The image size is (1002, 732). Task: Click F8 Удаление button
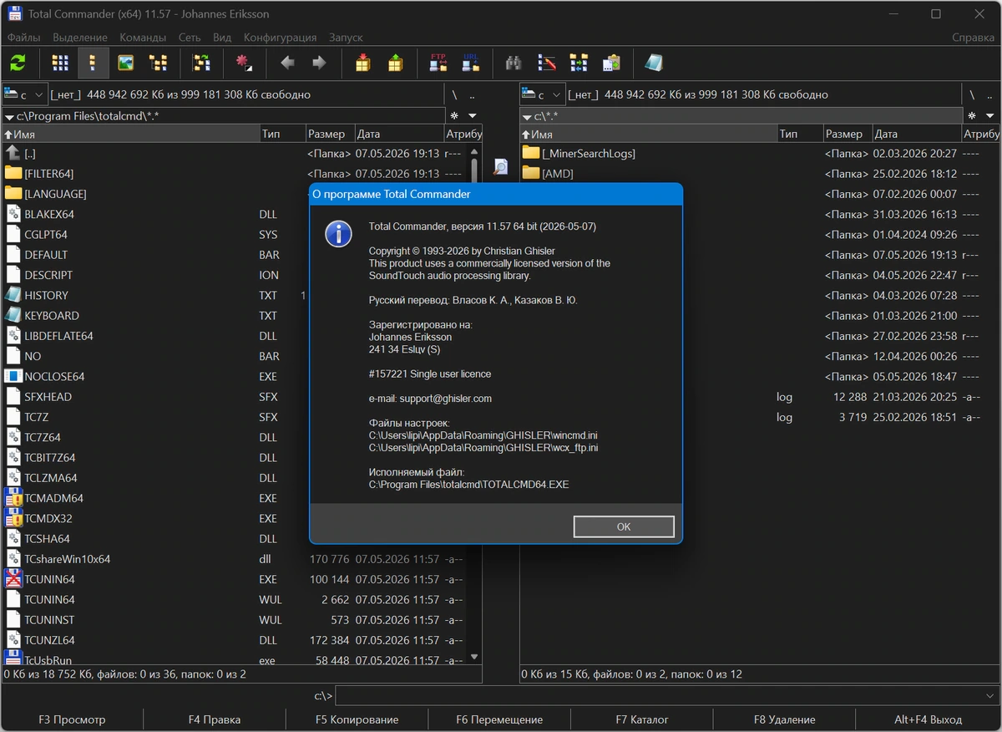tap(784, 719)
